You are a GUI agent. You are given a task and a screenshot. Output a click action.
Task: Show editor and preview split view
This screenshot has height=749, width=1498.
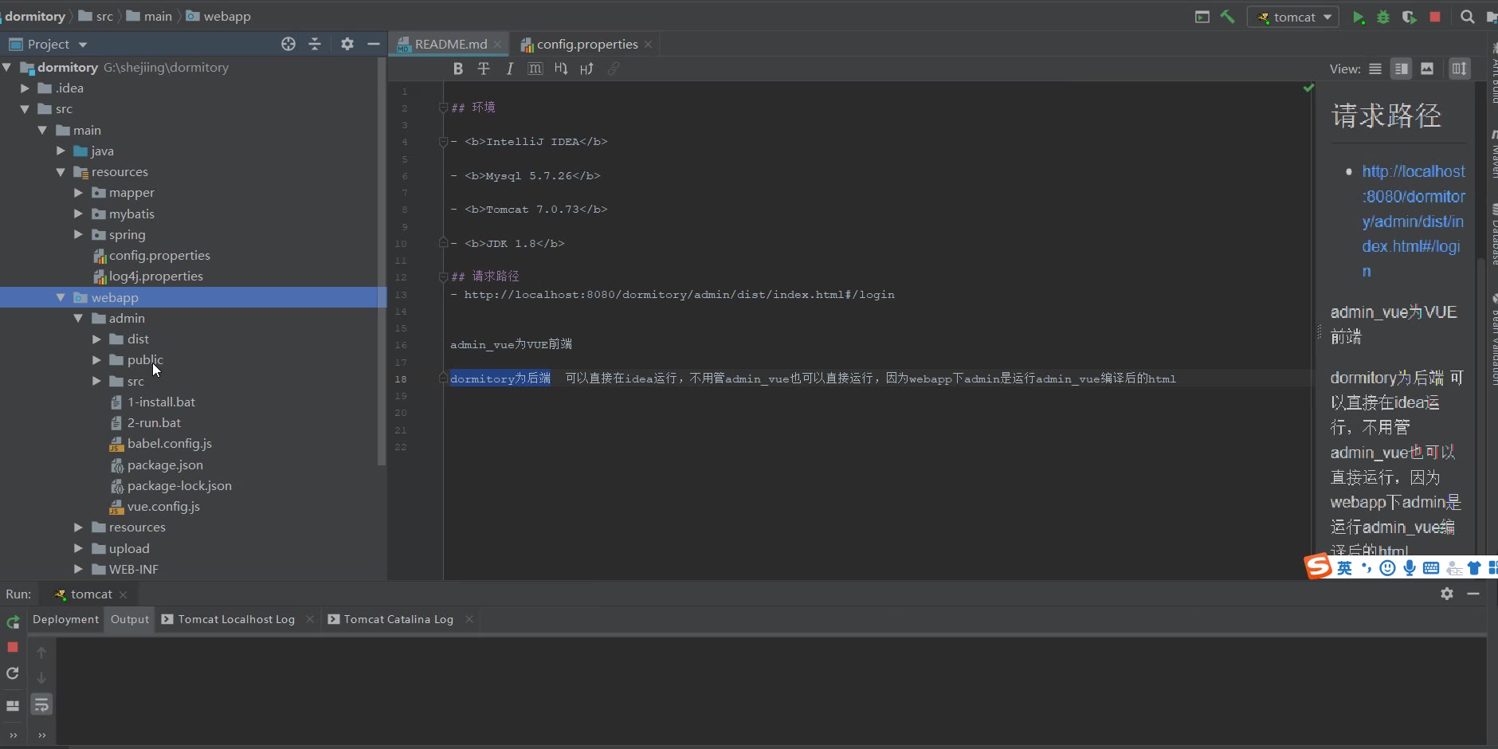click(1401, 69)
